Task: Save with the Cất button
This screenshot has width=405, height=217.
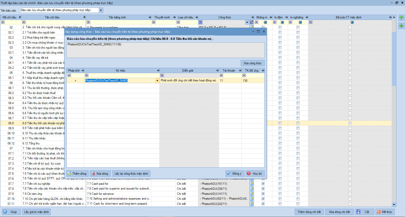Action: [x=365, y=212]
